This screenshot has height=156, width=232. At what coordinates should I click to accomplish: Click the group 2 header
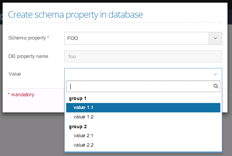point(78,127)
